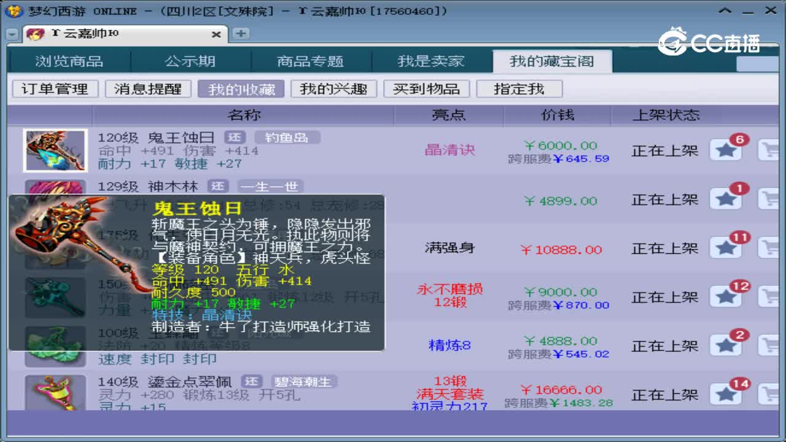Image resolution: width=786 pixels, height=442 pixels.
Task: Click the 120级 鬼王蚀日 item name
Action: click(x=156, y=138)
